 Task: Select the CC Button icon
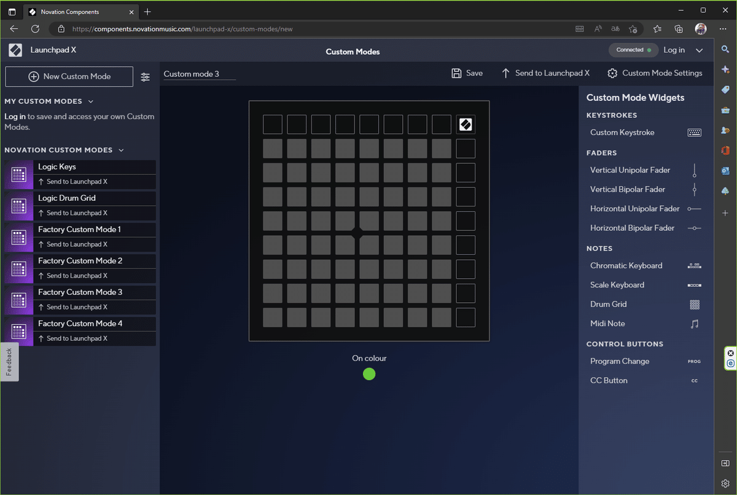695,381
